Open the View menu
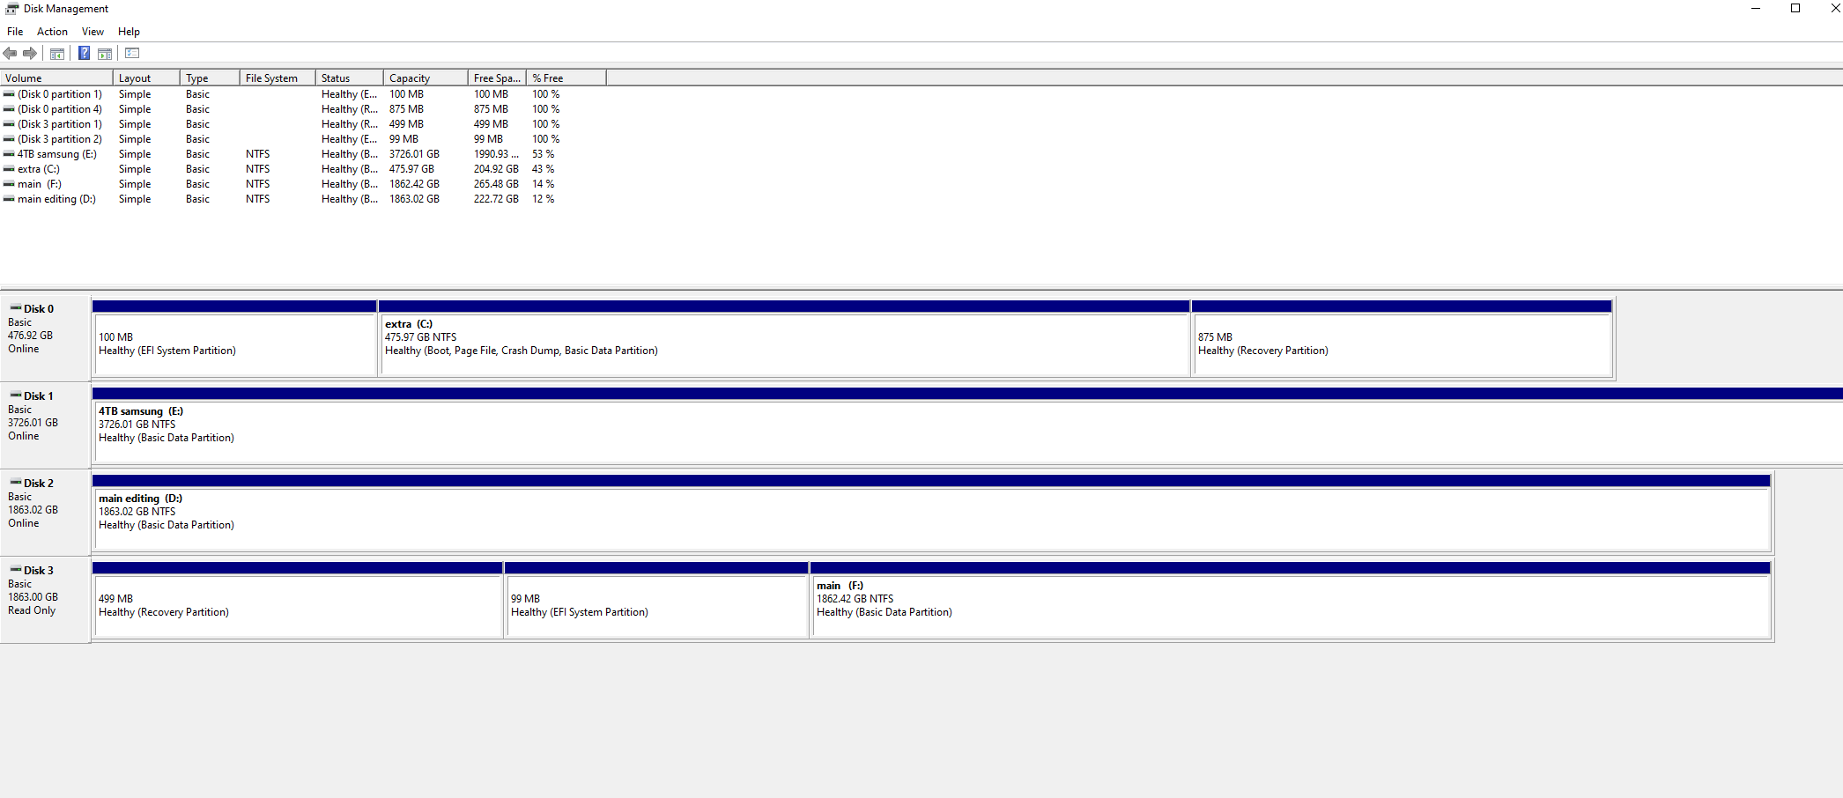This screenshot has height=798, width=1843. (93, 32)
